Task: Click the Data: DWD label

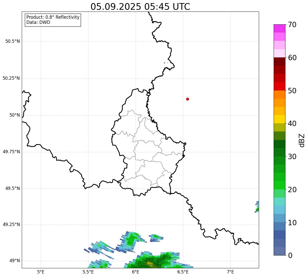Action: pos(38,22)
